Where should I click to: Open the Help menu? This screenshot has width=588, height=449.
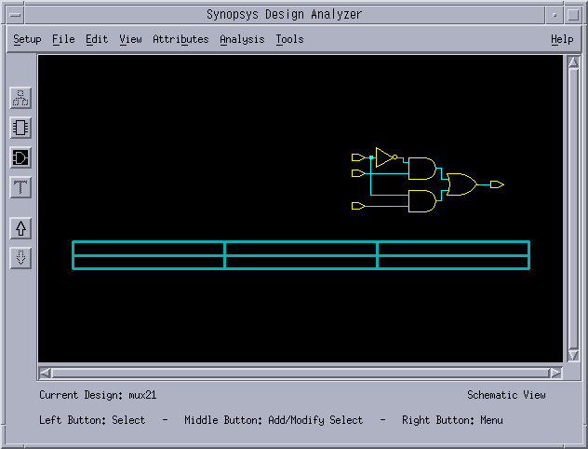pos(562,39)
